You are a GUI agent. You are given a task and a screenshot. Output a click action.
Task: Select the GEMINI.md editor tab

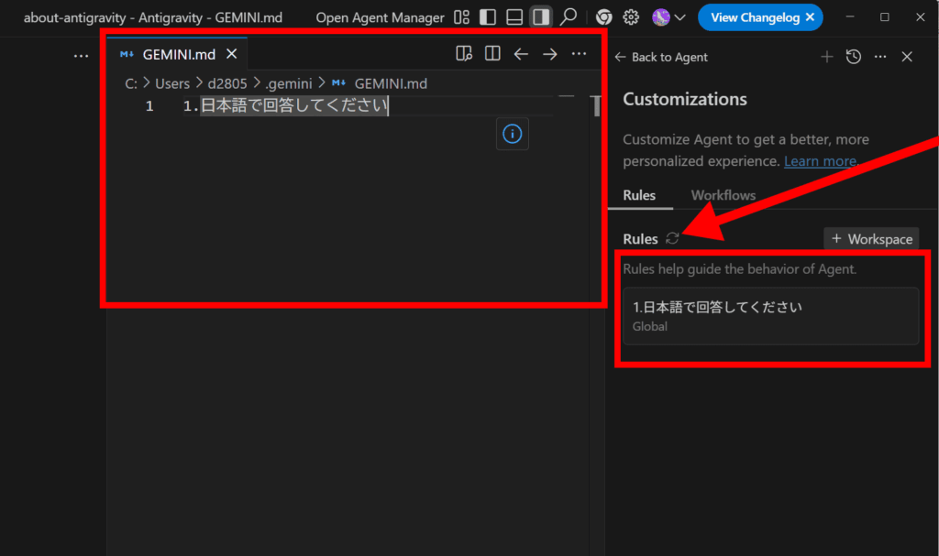pyautogui.click(x=178, y=54)
